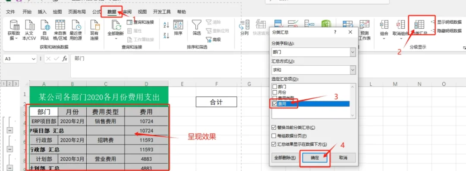
Task: Sort descending with Z-to-A icon
Action: click(167, 36)
